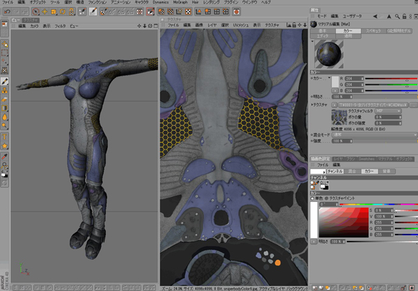The height and width of the screenshot is (291, 418).
Task: Click the material preview sphere thumbnail
Action: click(x=330, y=53)
